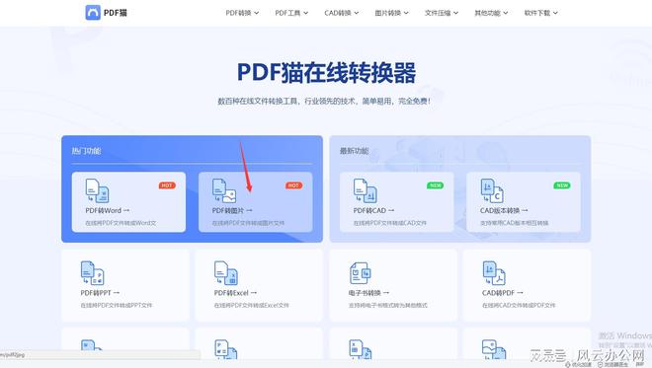
Task: Open the 电子书转换 link
Action: click(368, 293)
